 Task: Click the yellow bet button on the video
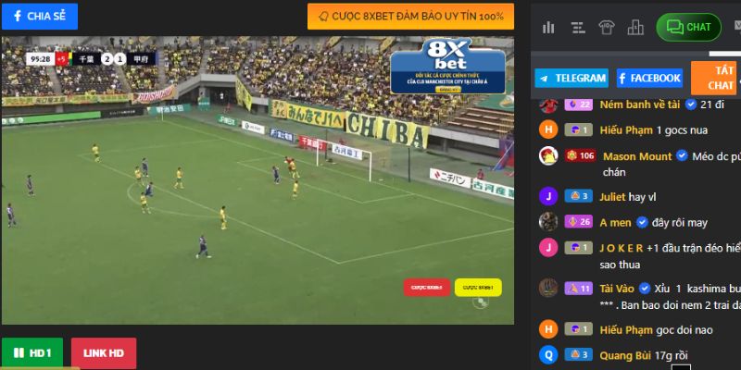pyautogui.click(x=478, y=288)
